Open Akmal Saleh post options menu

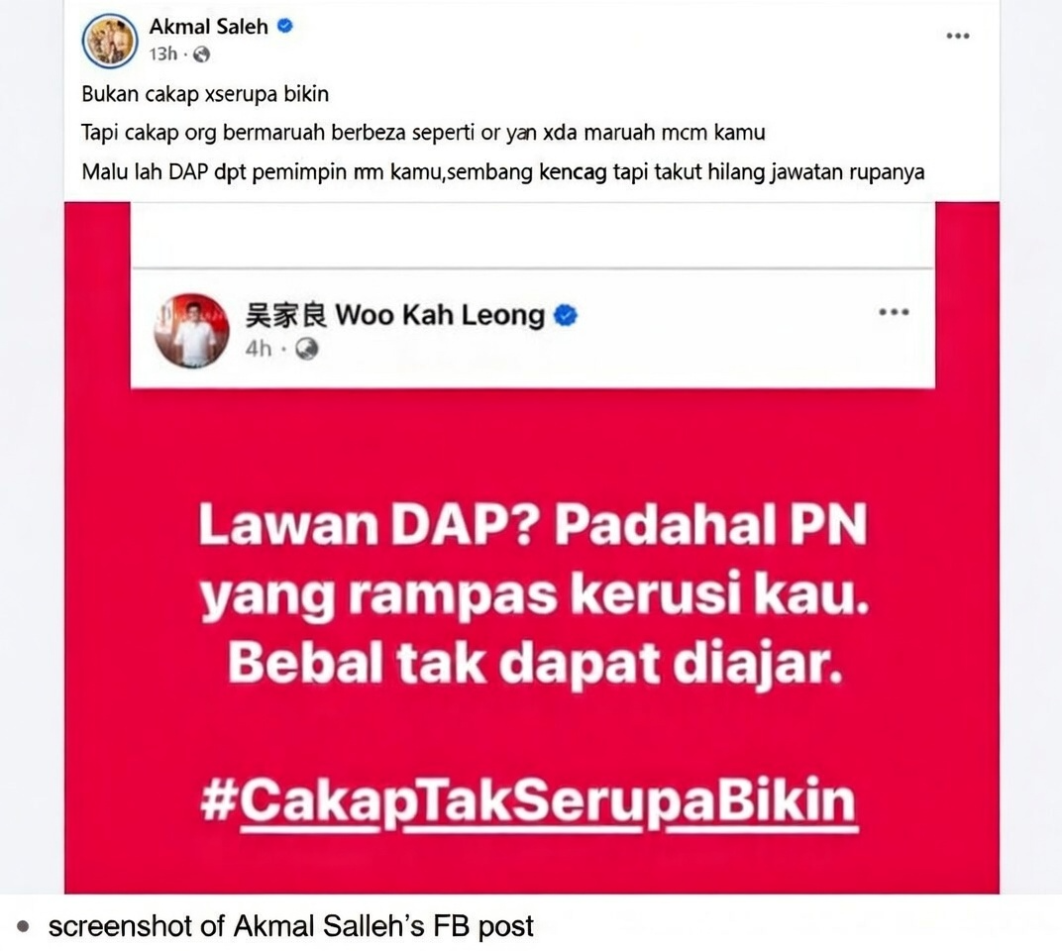958,36
